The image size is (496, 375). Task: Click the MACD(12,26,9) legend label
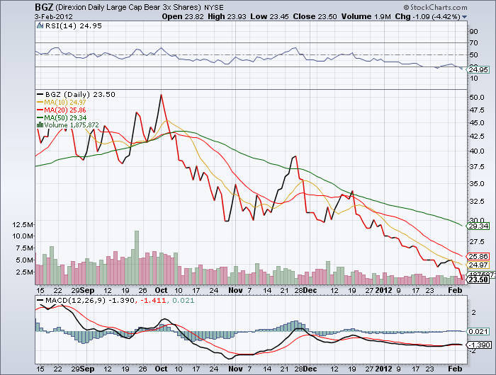point(75,300)
